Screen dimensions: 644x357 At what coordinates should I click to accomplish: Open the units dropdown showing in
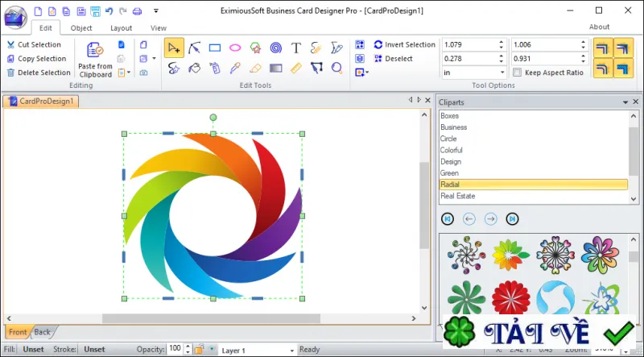click(x=474, y=73)
